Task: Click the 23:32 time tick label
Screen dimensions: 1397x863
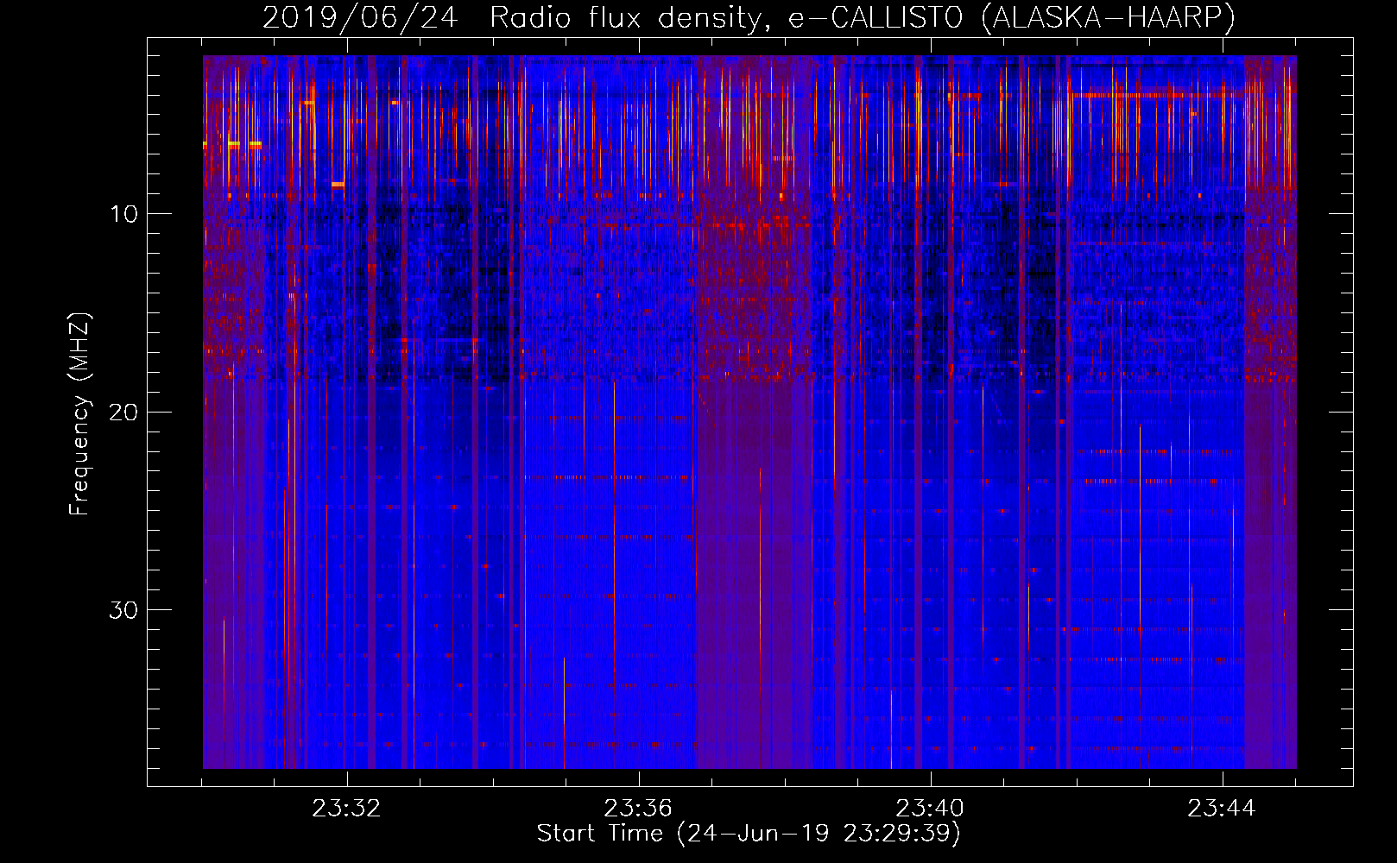Action: [346, 809]
